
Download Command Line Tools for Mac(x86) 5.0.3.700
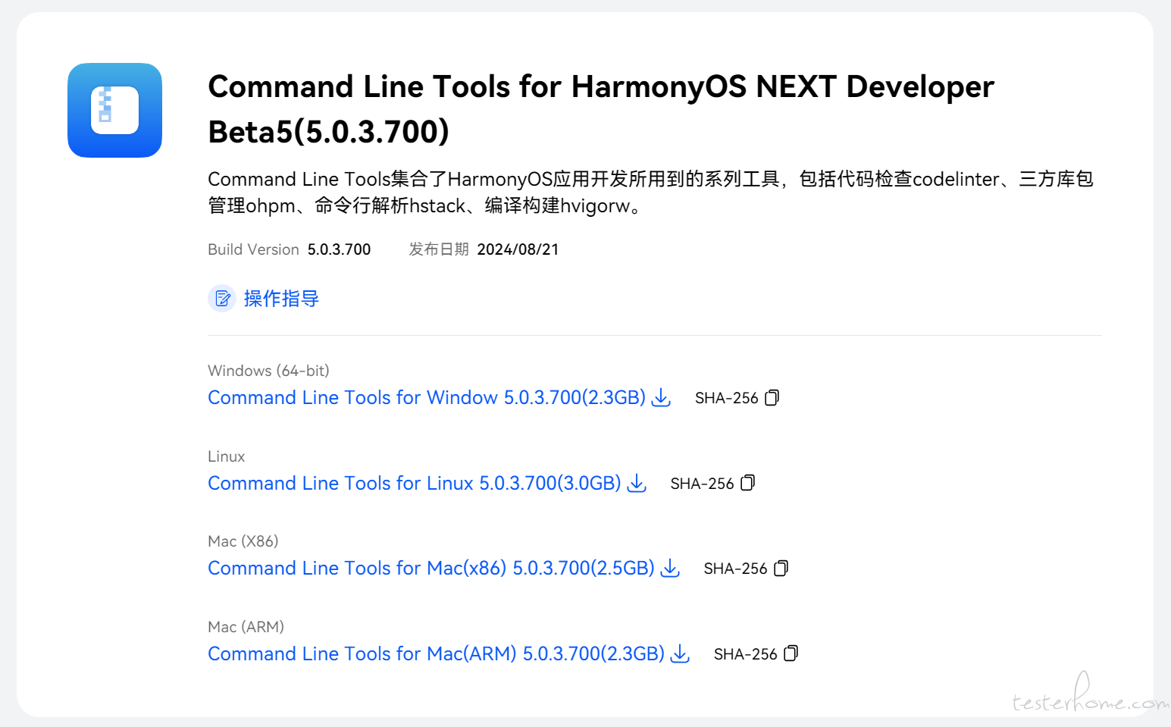point(431,569)
